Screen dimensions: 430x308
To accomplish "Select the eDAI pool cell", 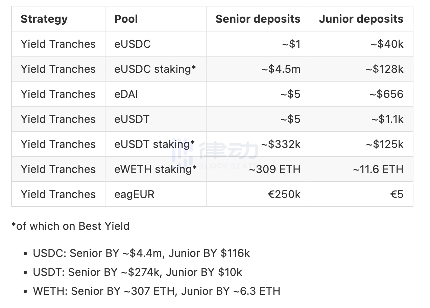I will pyautogui.click(x=126, y=94).
